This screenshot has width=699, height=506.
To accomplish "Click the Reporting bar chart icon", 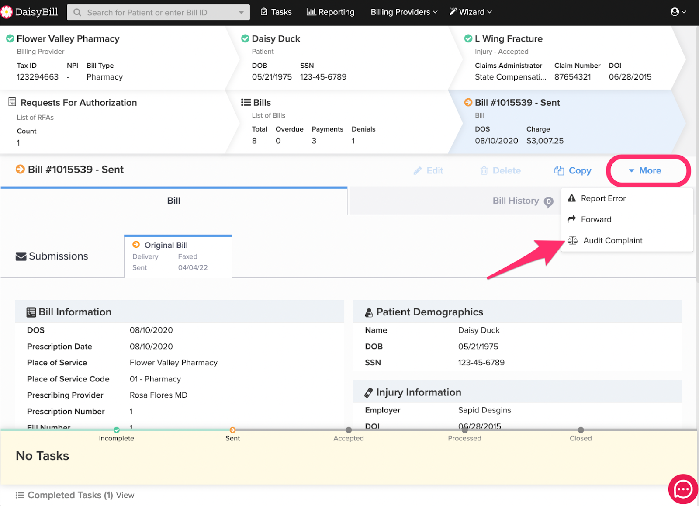I will coord(311,12).
